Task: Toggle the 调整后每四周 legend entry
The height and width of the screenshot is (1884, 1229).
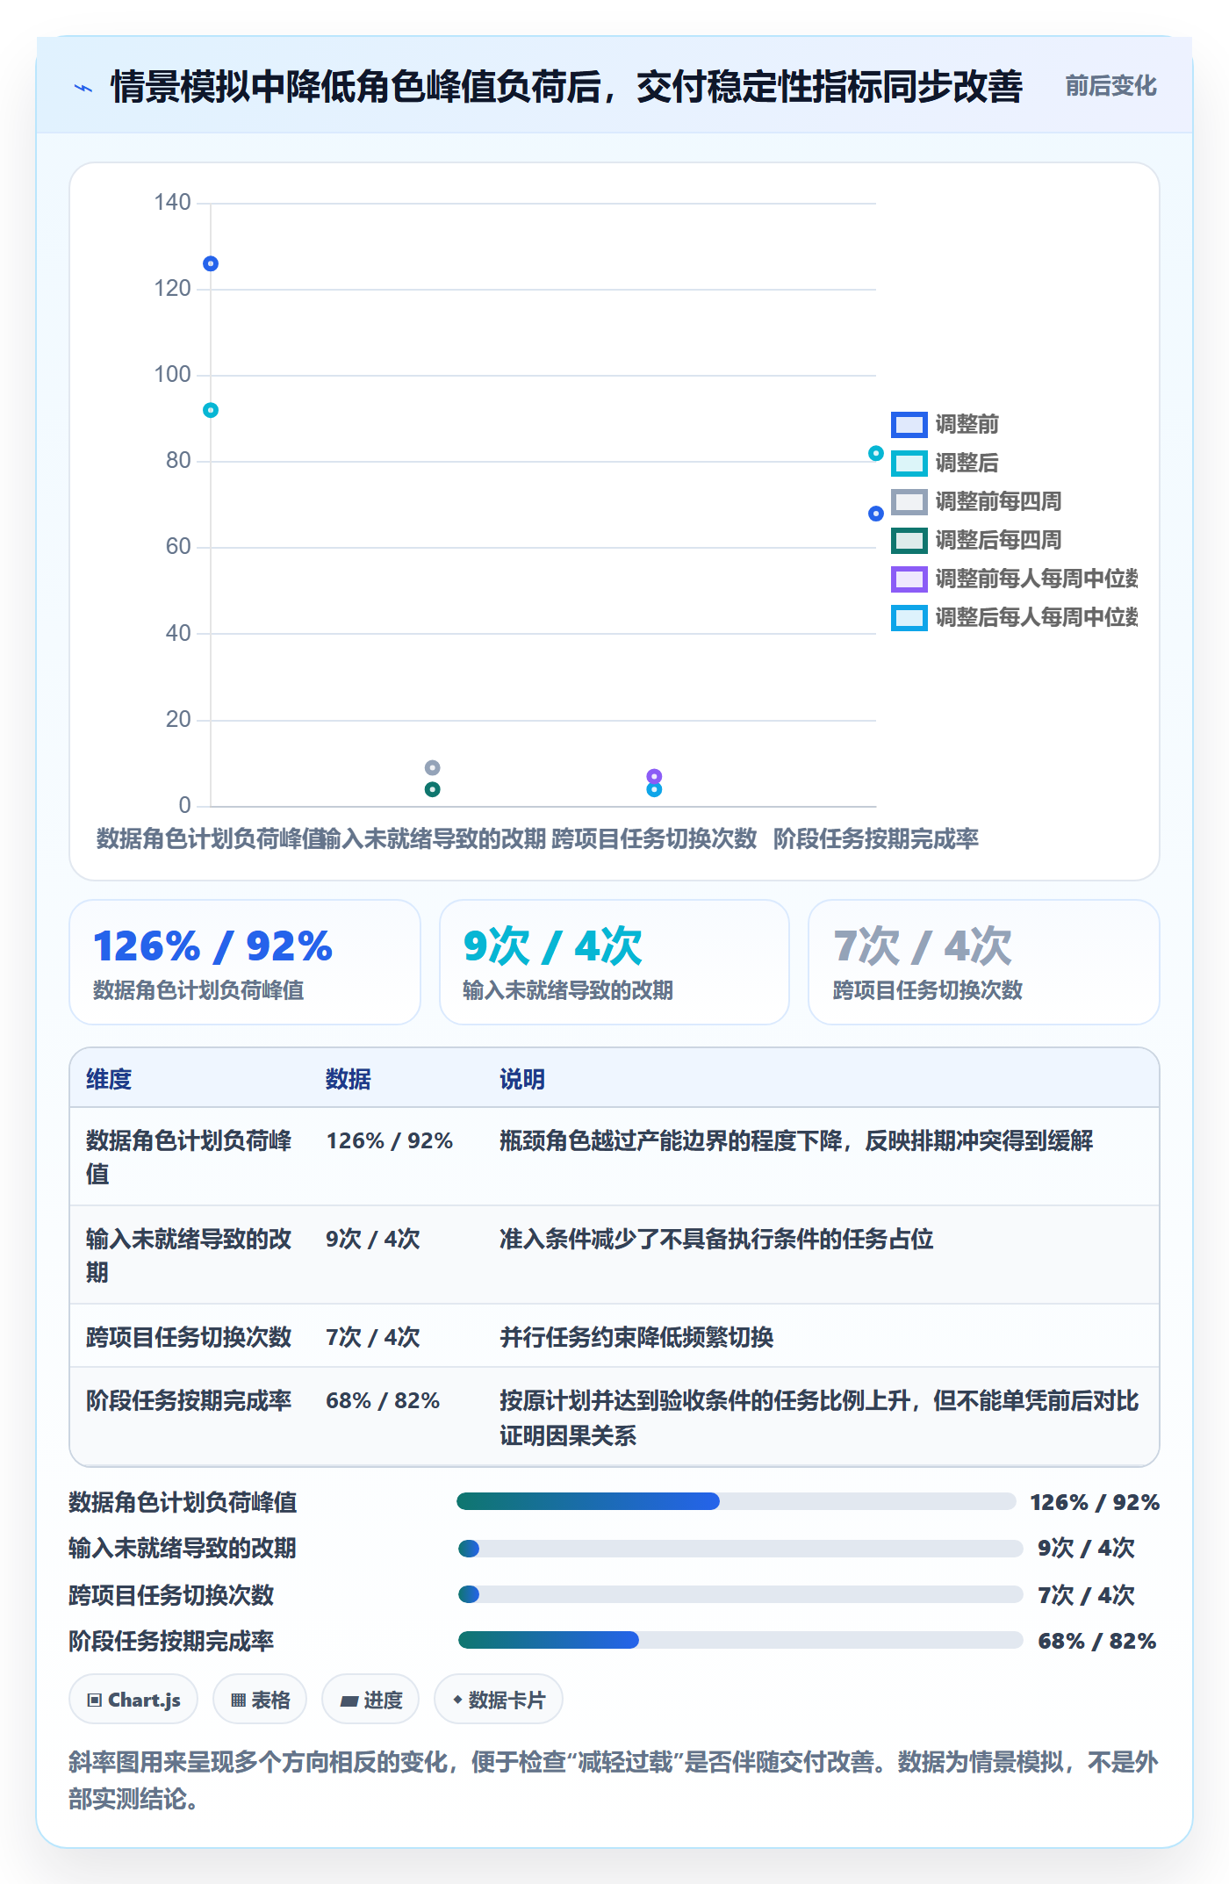Action: click(976, 541)
